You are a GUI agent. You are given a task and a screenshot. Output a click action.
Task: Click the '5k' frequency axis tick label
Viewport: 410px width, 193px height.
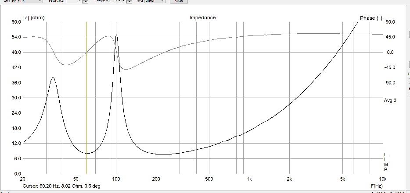pos(342,179)
